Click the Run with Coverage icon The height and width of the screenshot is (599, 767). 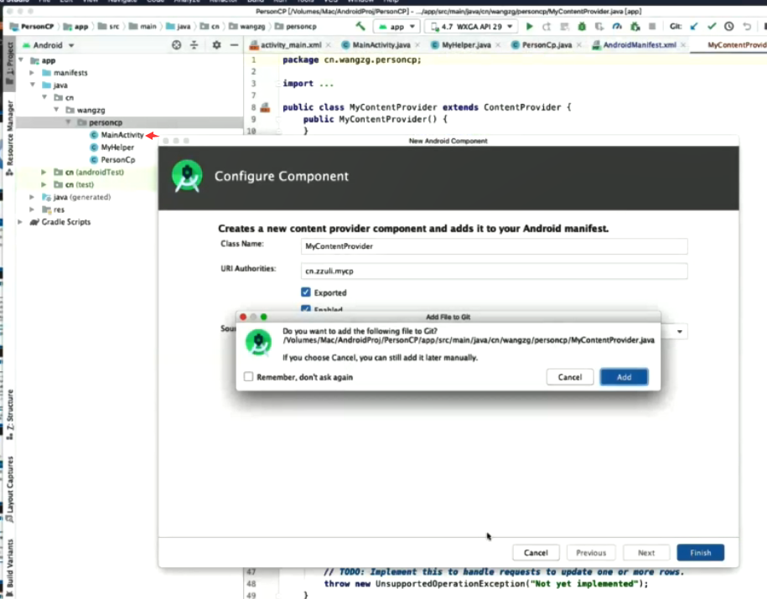coord(599,27)
